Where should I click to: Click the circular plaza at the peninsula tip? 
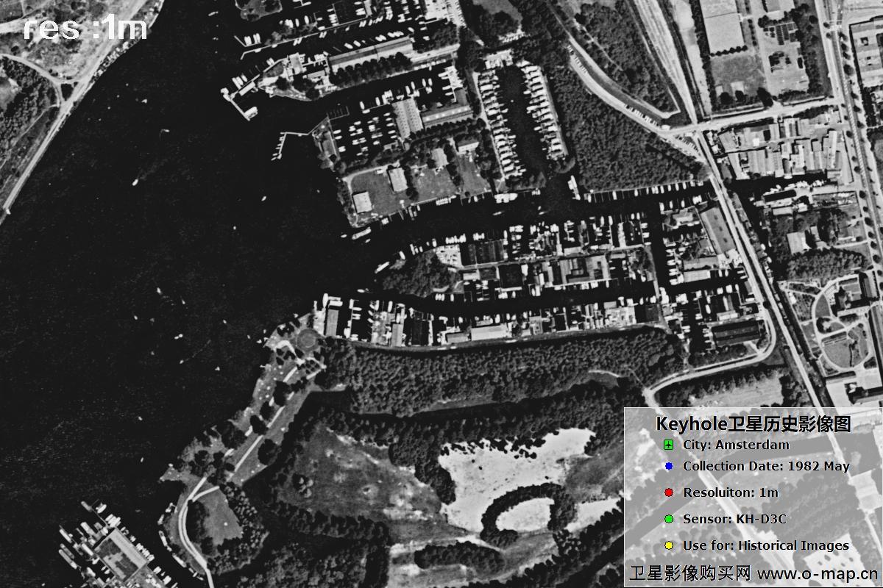[305, 340]
